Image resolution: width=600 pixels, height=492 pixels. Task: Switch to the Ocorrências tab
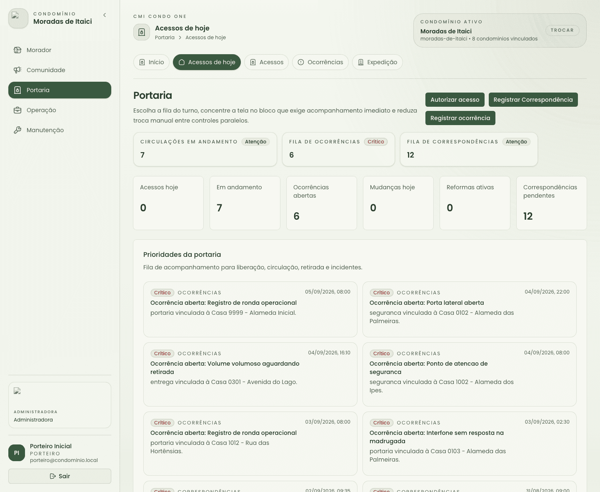[320, 62]
